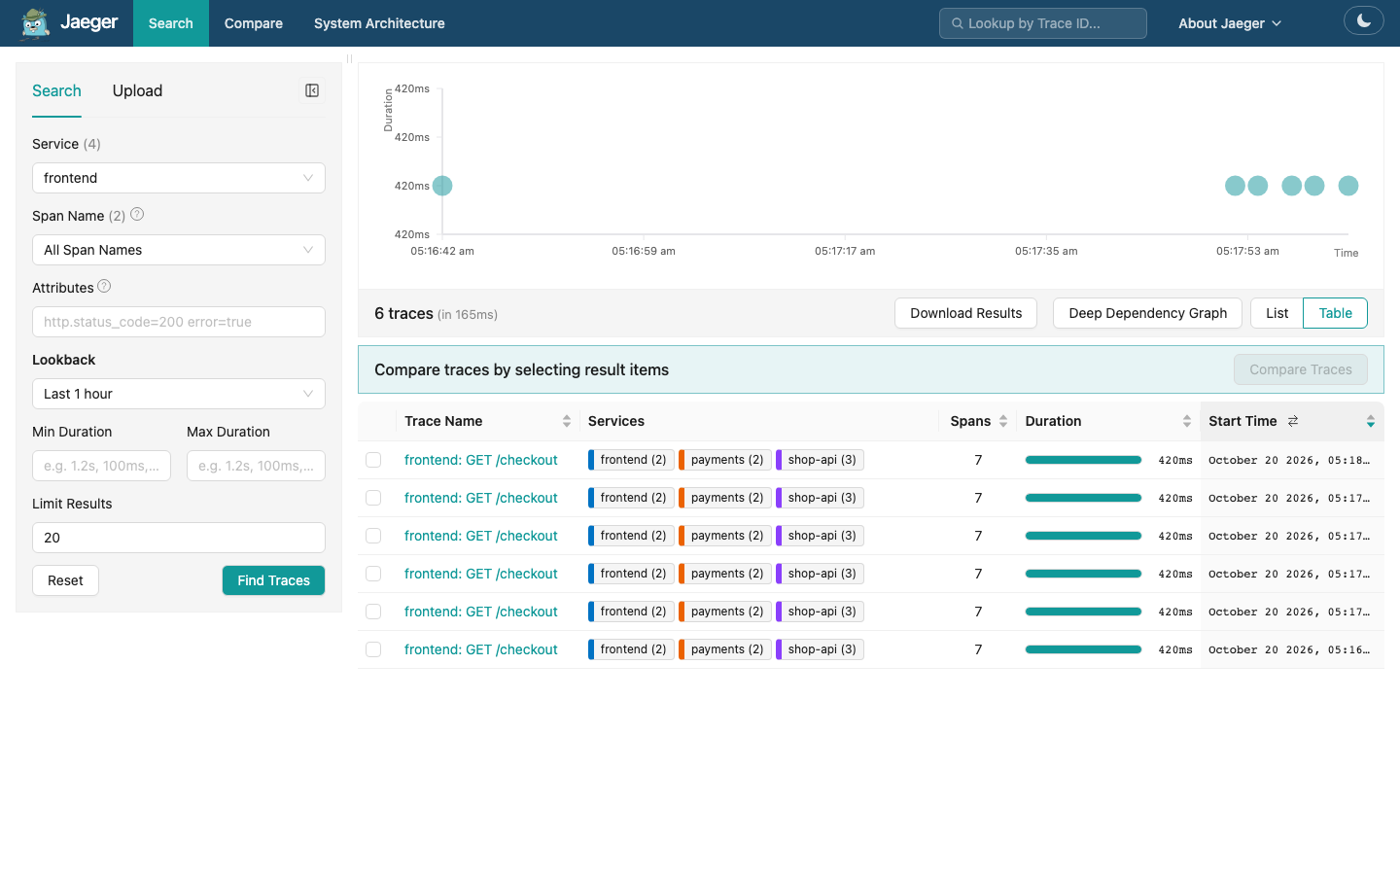Viewport: 1400px width, 875px height.
Task: Open the All Span Names dropdown
Action: (179, 250)
